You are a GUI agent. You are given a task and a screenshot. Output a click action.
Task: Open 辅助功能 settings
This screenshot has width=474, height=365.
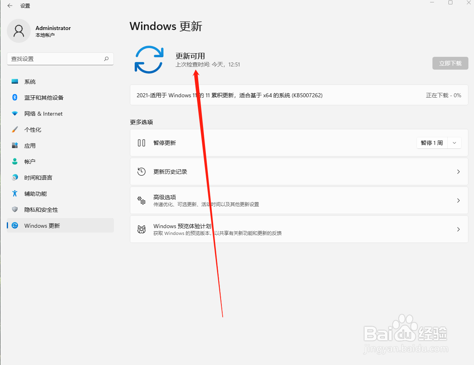coord(60,193)
